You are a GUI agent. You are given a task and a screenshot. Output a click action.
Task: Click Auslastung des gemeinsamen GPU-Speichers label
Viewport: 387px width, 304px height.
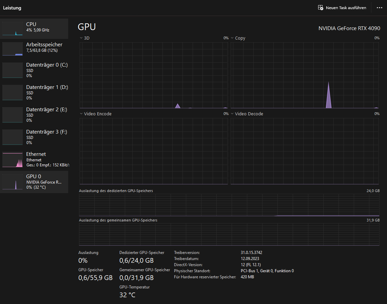[118, 220]
